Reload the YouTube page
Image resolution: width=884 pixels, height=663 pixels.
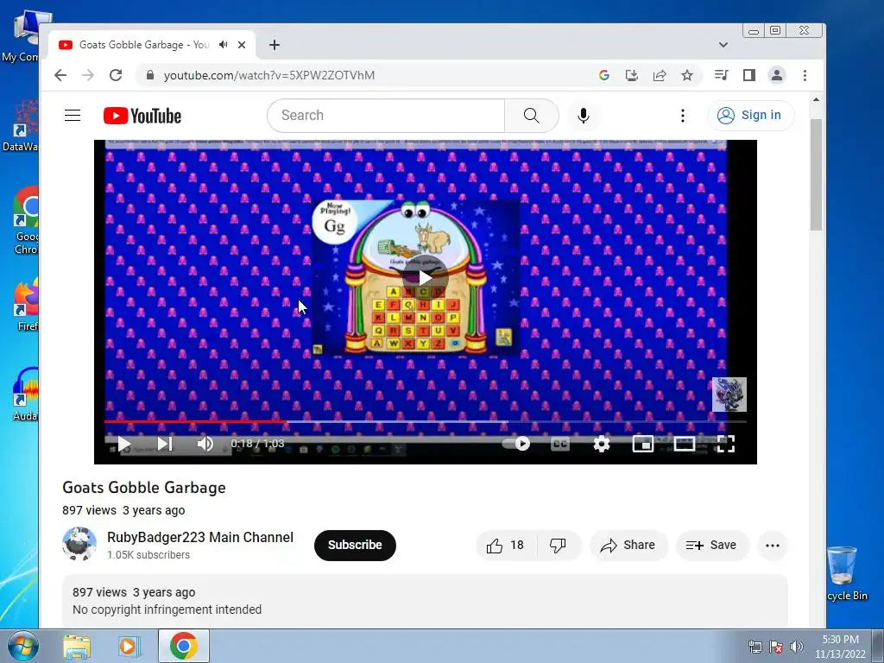click(x=116, y=75)
